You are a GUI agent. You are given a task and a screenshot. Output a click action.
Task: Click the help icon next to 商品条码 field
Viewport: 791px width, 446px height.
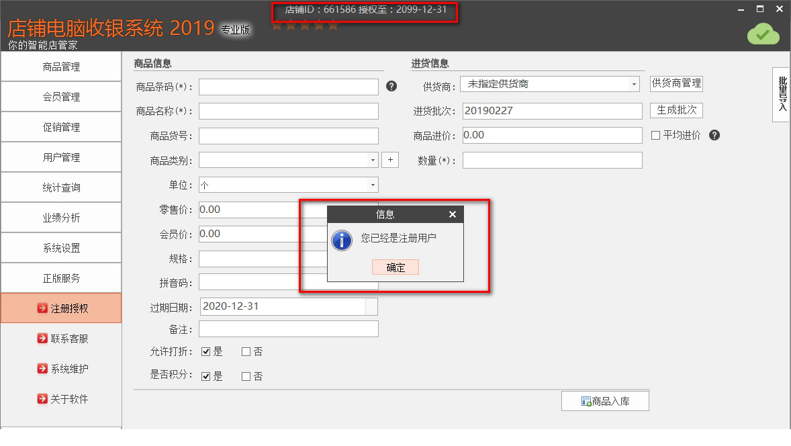(x=391, y=86)
